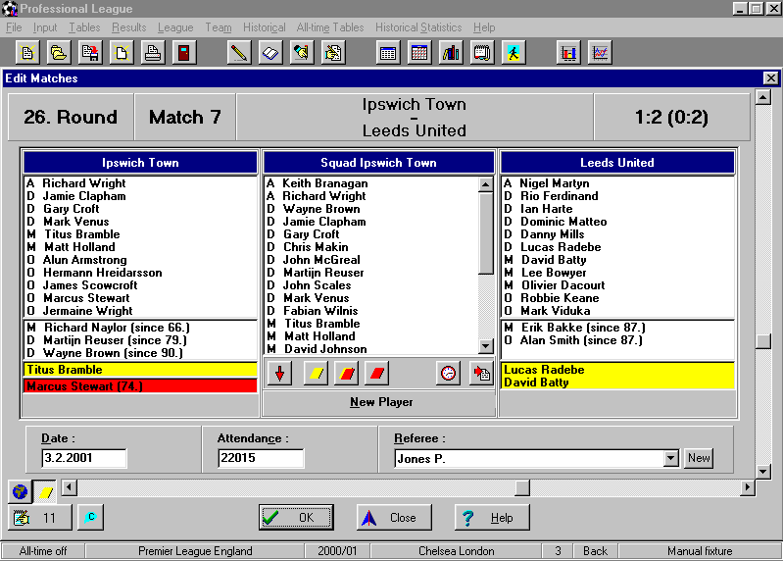Click the open book toolbar icon
This screenshot has width=783, height=561.
(270, 52)
